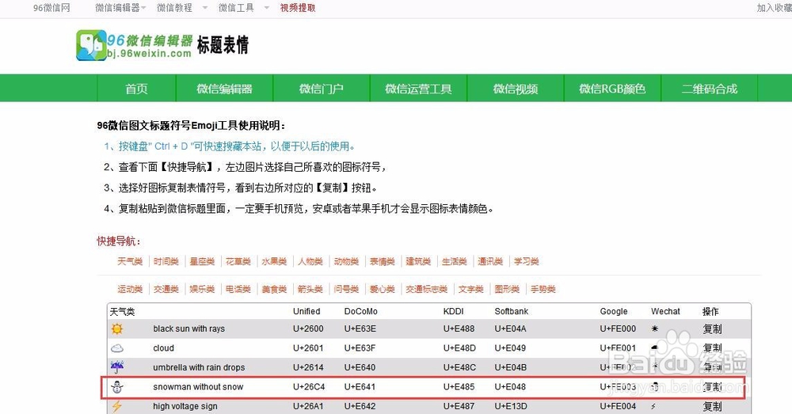Click 加入收藏 link at top right
The height and width of the screenshot is (414, 792).
[x=775, y=8]
